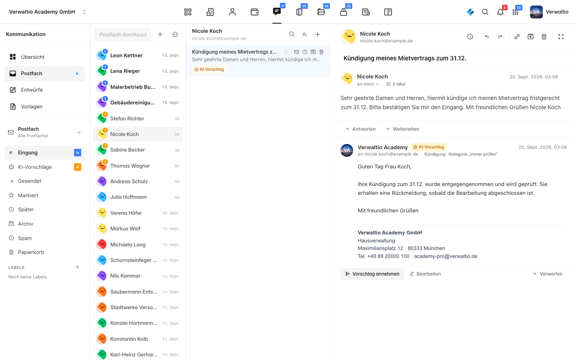Image resolution: width=576 pixels, height=360 pixels.
Task: Open Vorlagen in the sidebar
Action: [45, 107]
